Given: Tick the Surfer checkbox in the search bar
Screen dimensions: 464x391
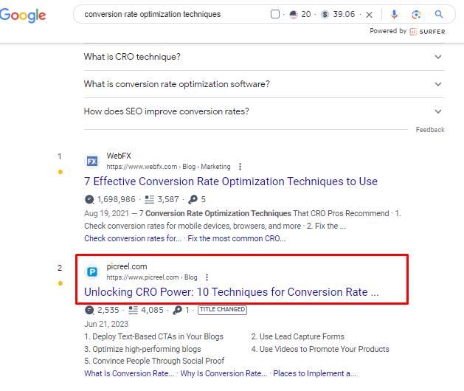Looking at the screenshot, I should point(275,14).
